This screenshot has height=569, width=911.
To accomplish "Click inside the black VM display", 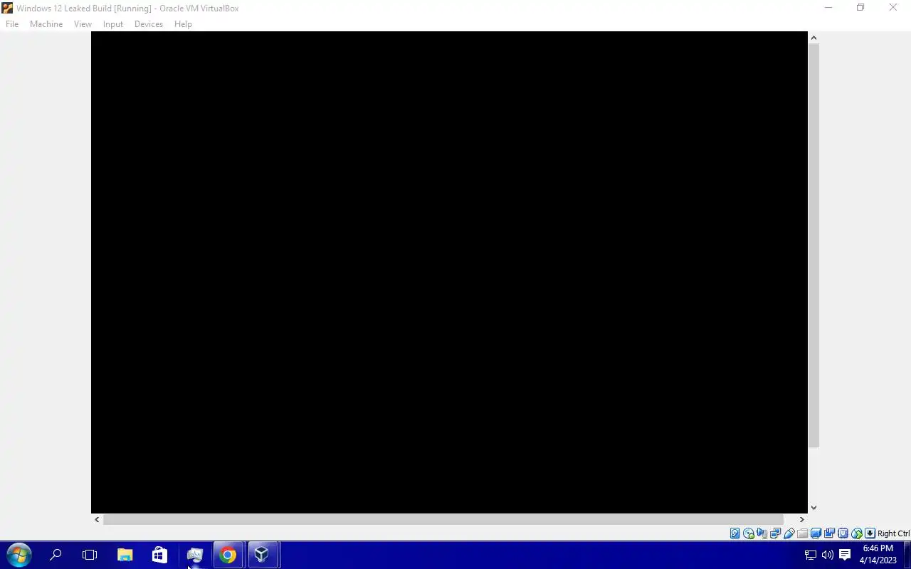I will pos(449,272).
